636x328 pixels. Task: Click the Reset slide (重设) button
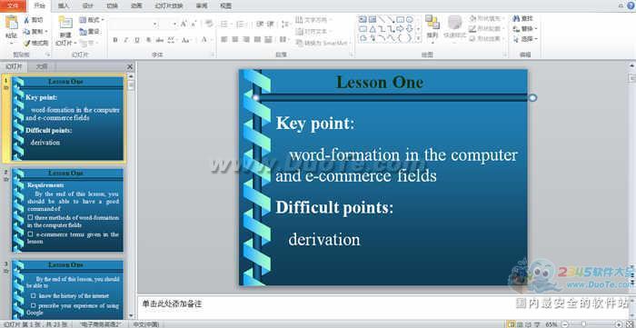click(90, 31)
